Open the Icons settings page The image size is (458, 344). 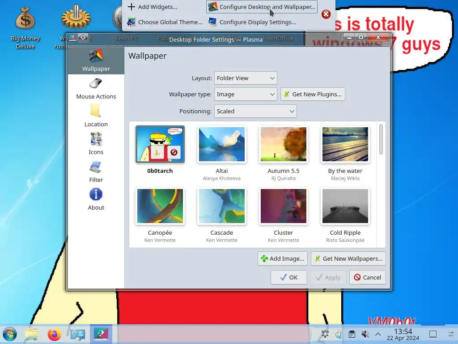tap(96, 144)
